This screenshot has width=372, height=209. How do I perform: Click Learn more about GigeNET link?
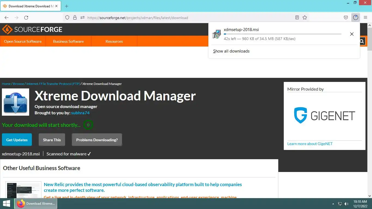click(x=310, y=144)
